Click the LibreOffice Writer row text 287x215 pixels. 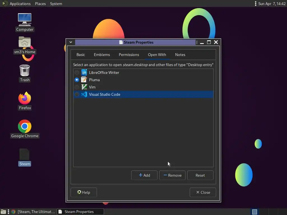(104, 73)
